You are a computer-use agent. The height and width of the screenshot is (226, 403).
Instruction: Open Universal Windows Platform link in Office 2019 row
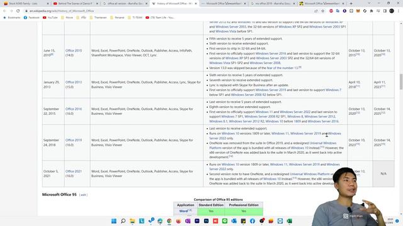click(x=273, y=146)
